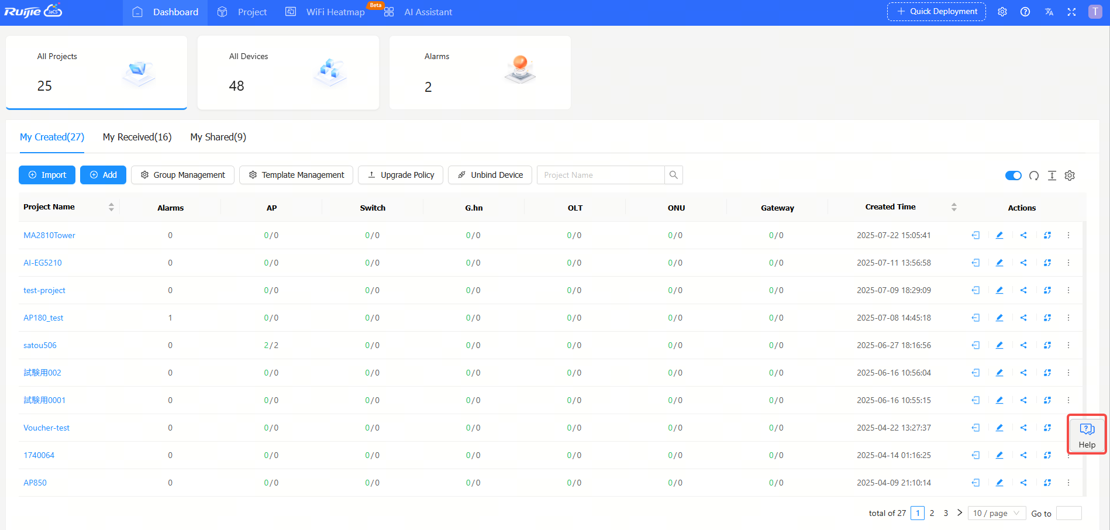Click the edit pencil icon for MA2810Tower

(999, 235)
